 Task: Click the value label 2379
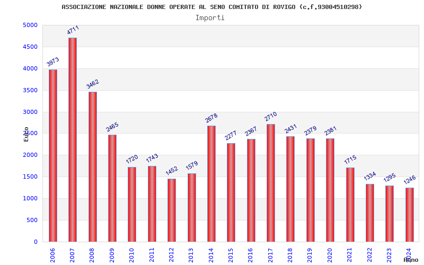(311, 131)
